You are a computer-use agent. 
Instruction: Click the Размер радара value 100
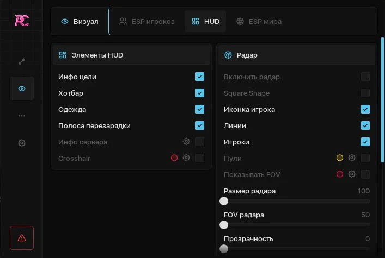pos(364,191)
